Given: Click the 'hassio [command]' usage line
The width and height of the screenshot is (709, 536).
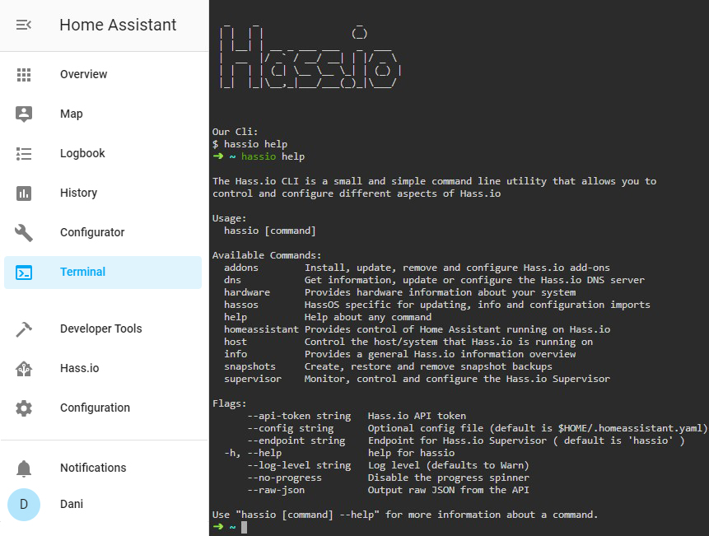Looking at the screenshot, I should coord(270,231).
